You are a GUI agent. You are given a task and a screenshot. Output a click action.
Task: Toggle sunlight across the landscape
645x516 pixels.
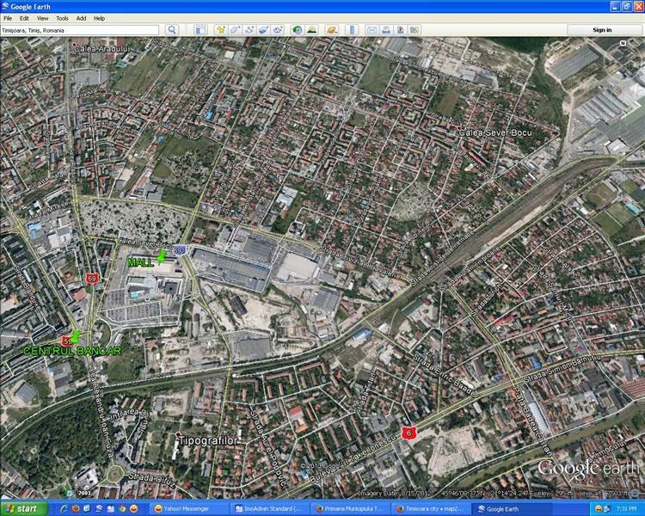pyautogui.click(x=311, y=30)
